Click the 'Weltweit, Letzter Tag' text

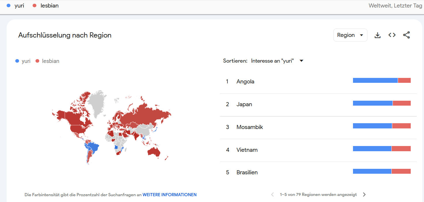pyautogui.click(x=395, y=5)
